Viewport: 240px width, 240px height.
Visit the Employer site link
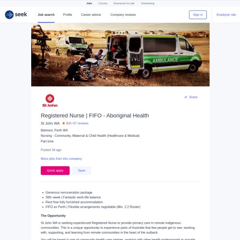(226, 15)
